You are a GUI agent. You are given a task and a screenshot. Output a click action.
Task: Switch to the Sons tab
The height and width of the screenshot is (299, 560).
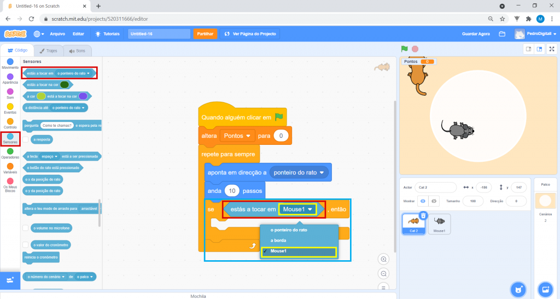[77, 51]
